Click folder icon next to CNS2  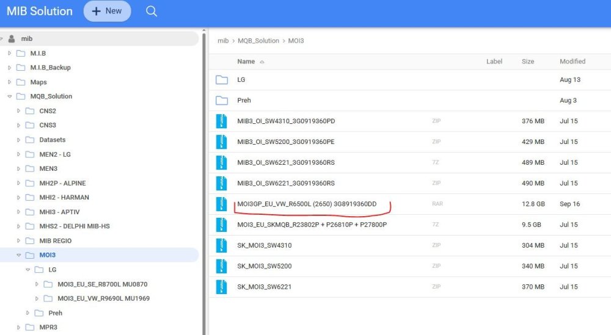(29, 111)
